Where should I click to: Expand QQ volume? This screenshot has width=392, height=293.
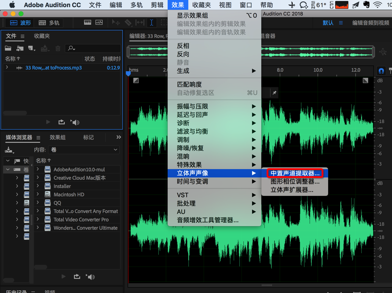pyautogui.click(x=38, y=203)
